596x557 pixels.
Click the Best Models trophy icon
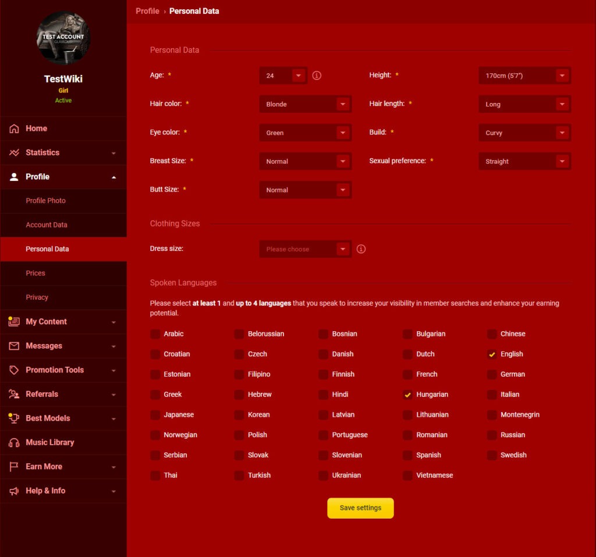[15, 418]
